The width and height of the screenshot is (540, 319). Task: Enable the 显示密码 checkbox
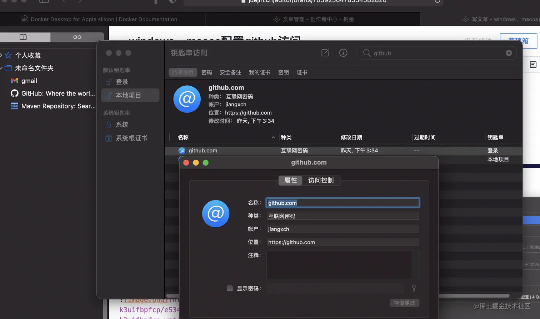click(230, 288)
